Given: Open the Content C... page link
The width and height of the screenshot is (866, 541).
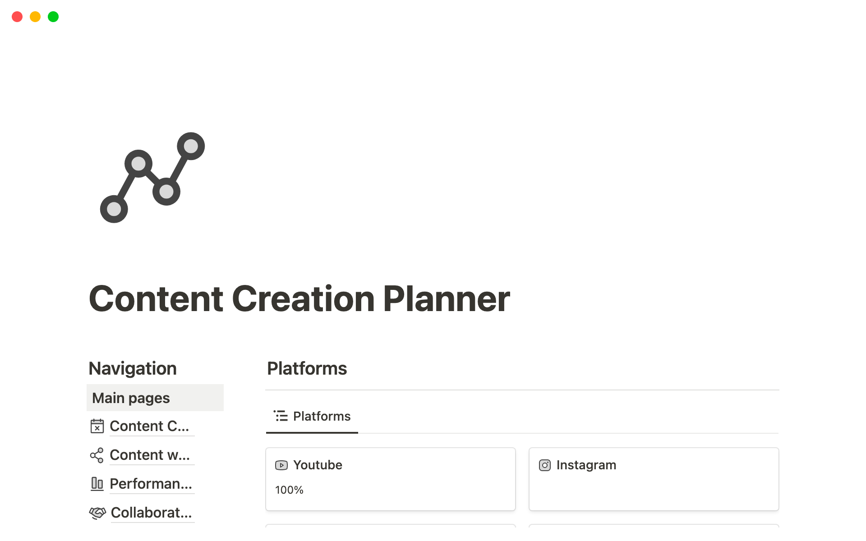Looking at the screenshot, I should point(149,426).
